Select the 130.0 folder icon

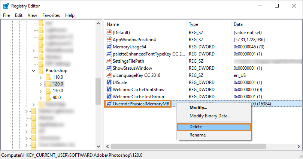pyautogui.click(x=48, y=91)
